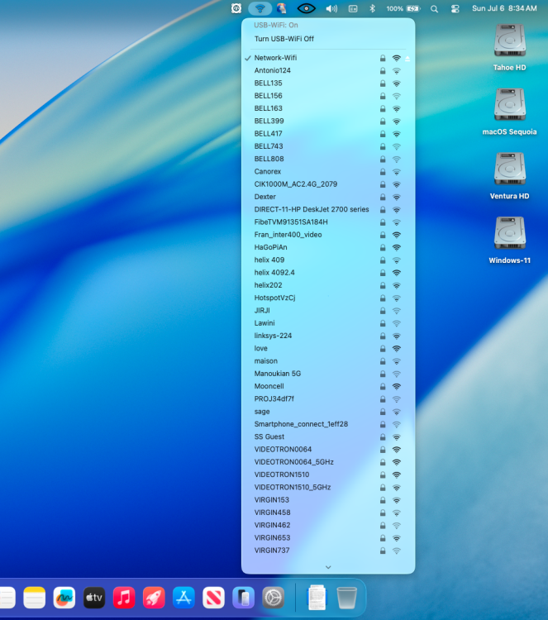The width and height of the screenshot is (548, 620).
Task: Click the colorful globe menu bar icon
Action: 282,8
